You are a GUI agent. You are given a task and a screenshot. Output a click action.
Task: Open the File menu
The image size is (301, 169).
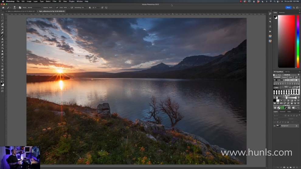[x=18, y=1]
